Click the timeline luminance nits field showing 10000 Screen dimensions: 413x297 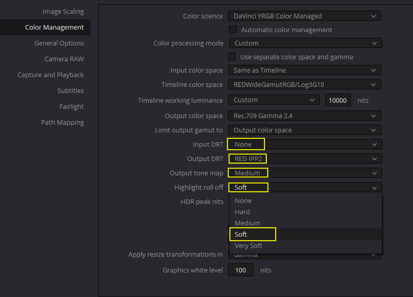(338, 100)
